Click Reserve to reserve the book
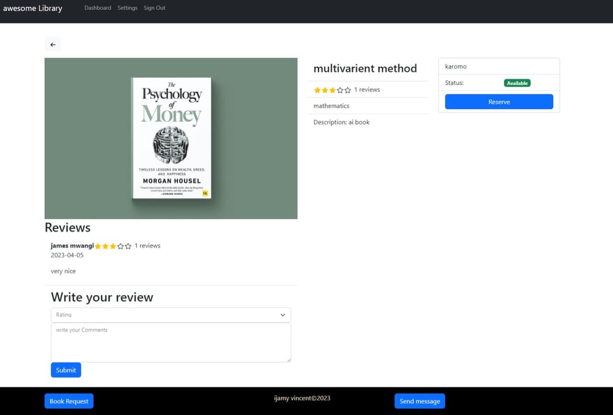This screenshot has width=613, height=415. (x=498, y=101)
